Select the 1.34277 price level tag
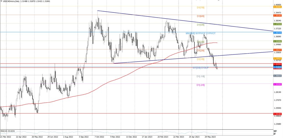 (277, 50)
